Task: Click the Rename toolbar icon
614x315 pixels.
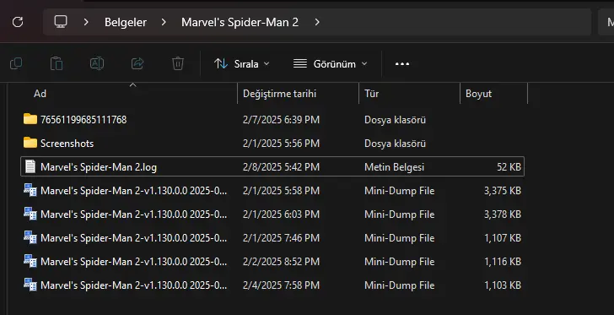Action: click(97, 63)
